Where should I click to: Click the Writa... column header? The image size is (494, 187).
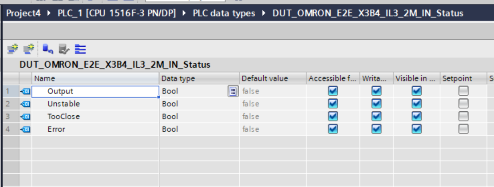pyautogui.click(x=376, y=78)
